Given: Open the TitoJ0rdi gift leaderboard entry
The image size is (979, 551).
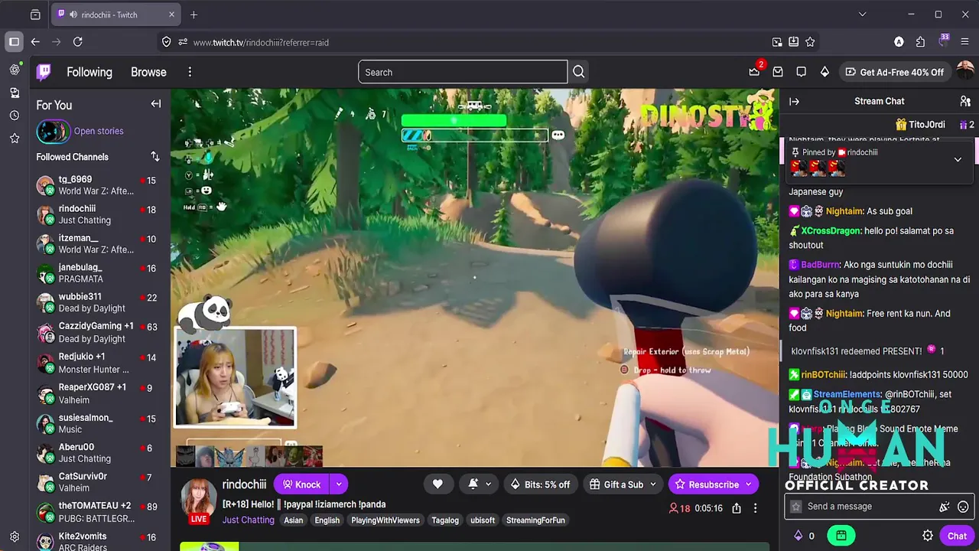Looking at the screenshot, I should tap(921, 124).
